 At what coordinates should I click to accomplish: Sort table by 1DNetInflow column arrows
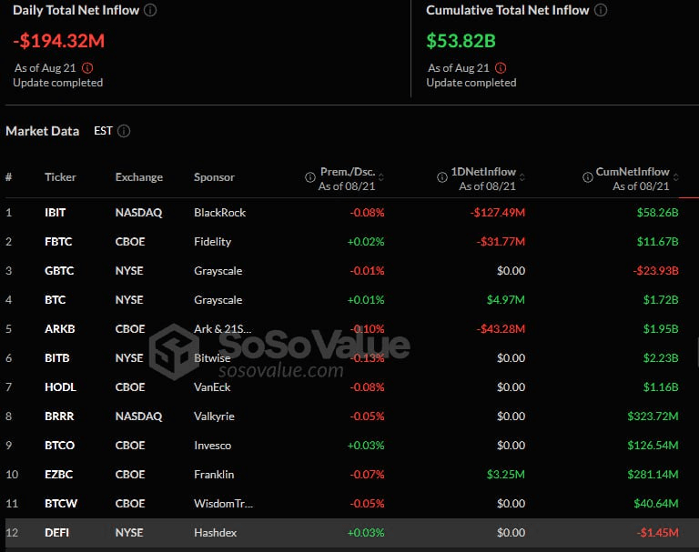[522, 177]
